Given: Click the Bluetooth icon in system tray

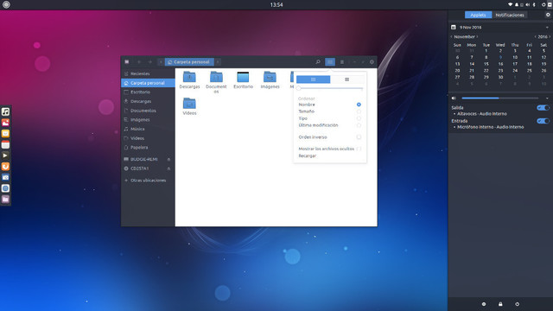Looking at the screenshot, I should [534, 4].
